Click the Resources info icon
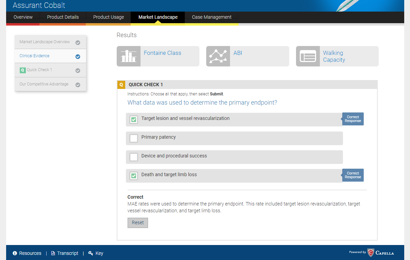 point(15,253)
